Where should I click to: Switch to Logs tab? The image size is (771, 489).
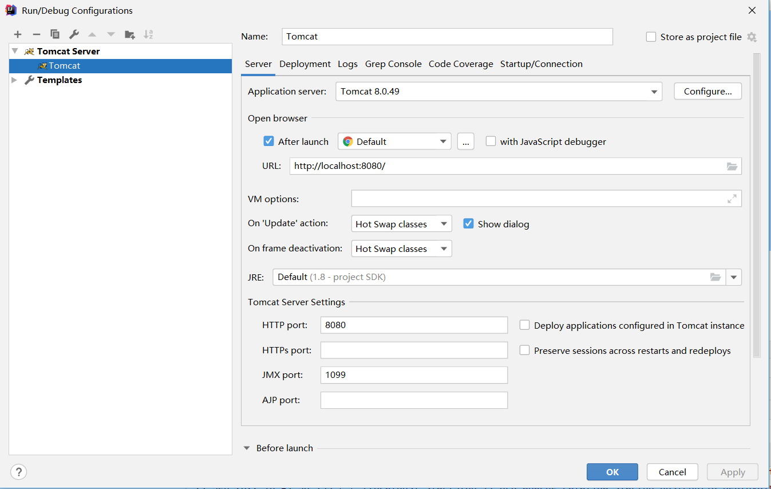point(347,64)
